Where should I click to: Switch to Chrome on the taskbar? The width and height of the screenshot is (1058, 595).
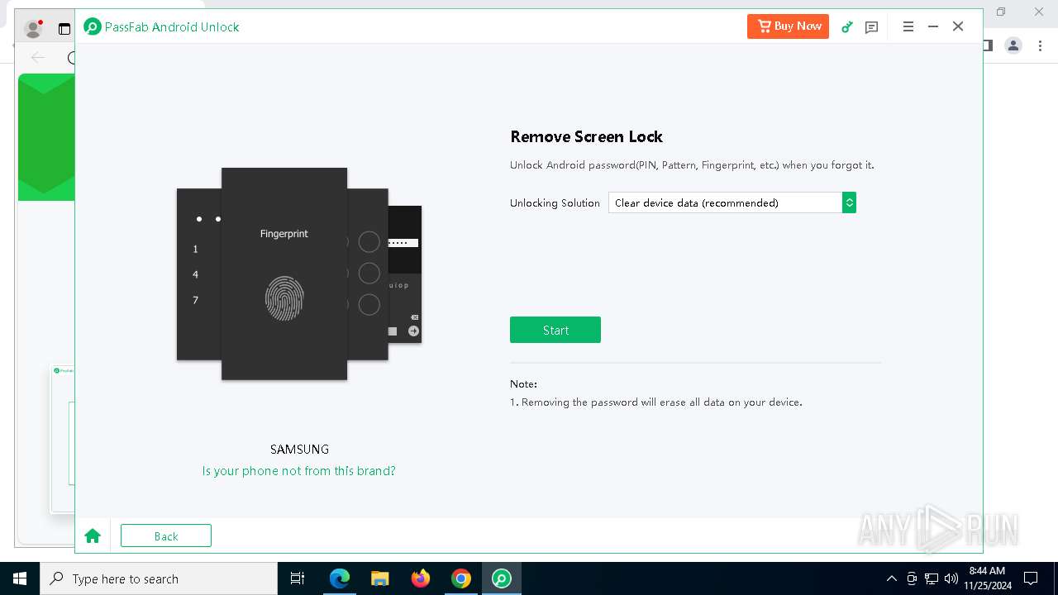[461, 578]
